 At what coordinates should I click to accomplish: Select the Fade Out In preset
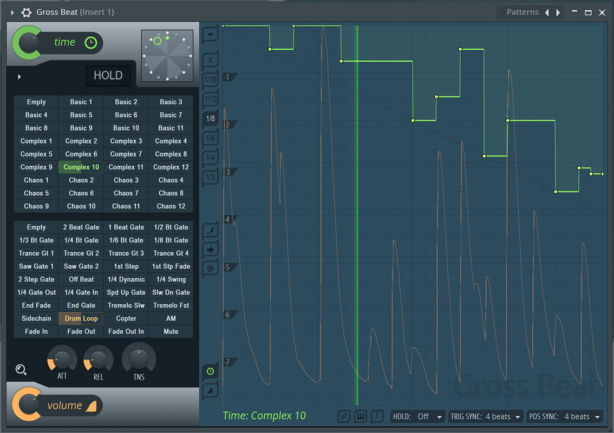(x=126, y=332)
